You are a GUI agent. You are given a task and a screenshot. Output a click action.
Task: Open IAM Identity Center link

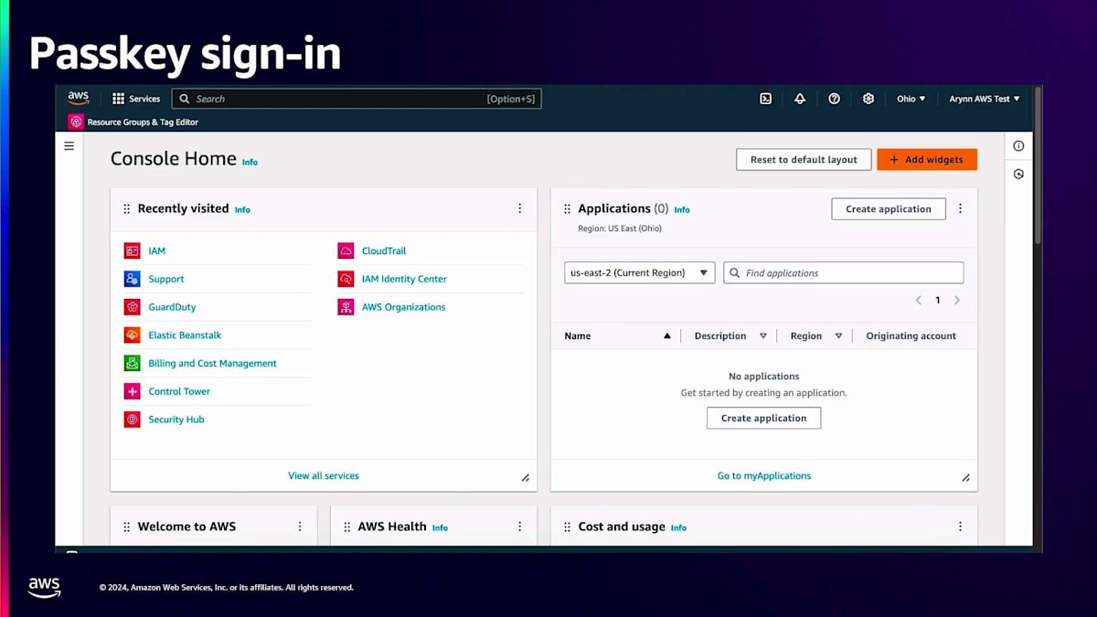(x=404, y=279)
